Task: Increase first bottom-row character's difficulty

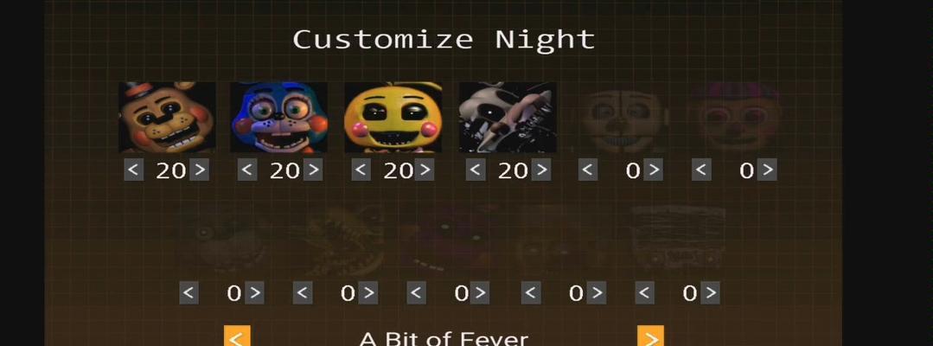Action: click(255, 293)
